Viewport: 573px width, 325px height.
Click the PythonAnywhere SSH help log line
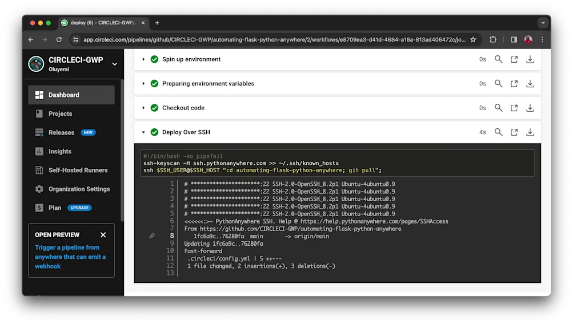[316, 221]
